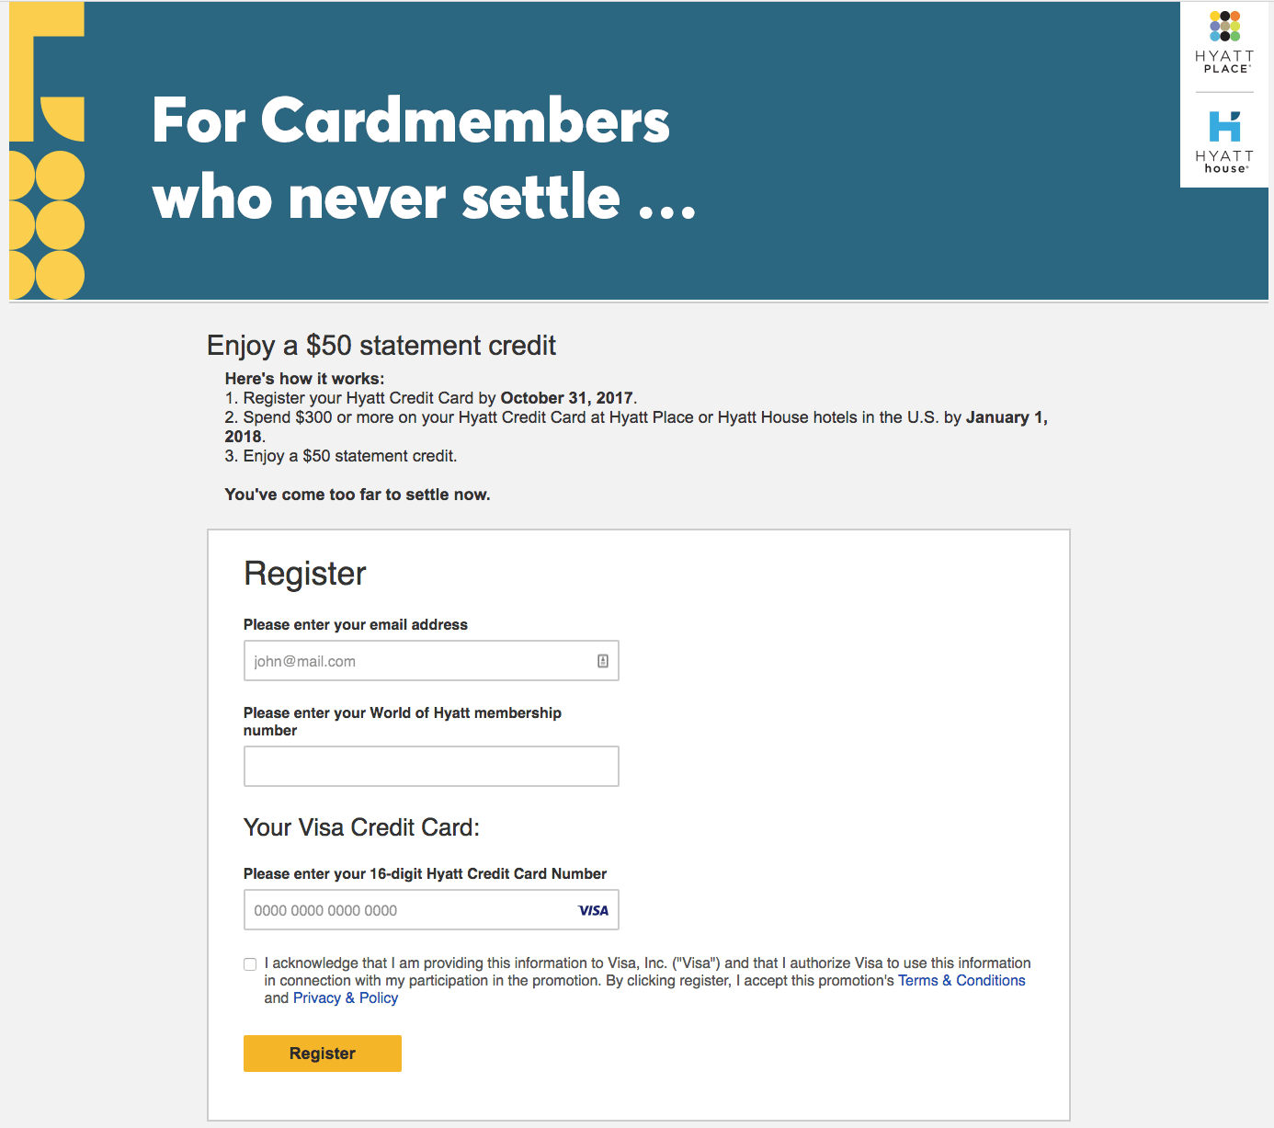Click the Visa logo in card field
The image size is (1274, 1128).
(593, 910)
